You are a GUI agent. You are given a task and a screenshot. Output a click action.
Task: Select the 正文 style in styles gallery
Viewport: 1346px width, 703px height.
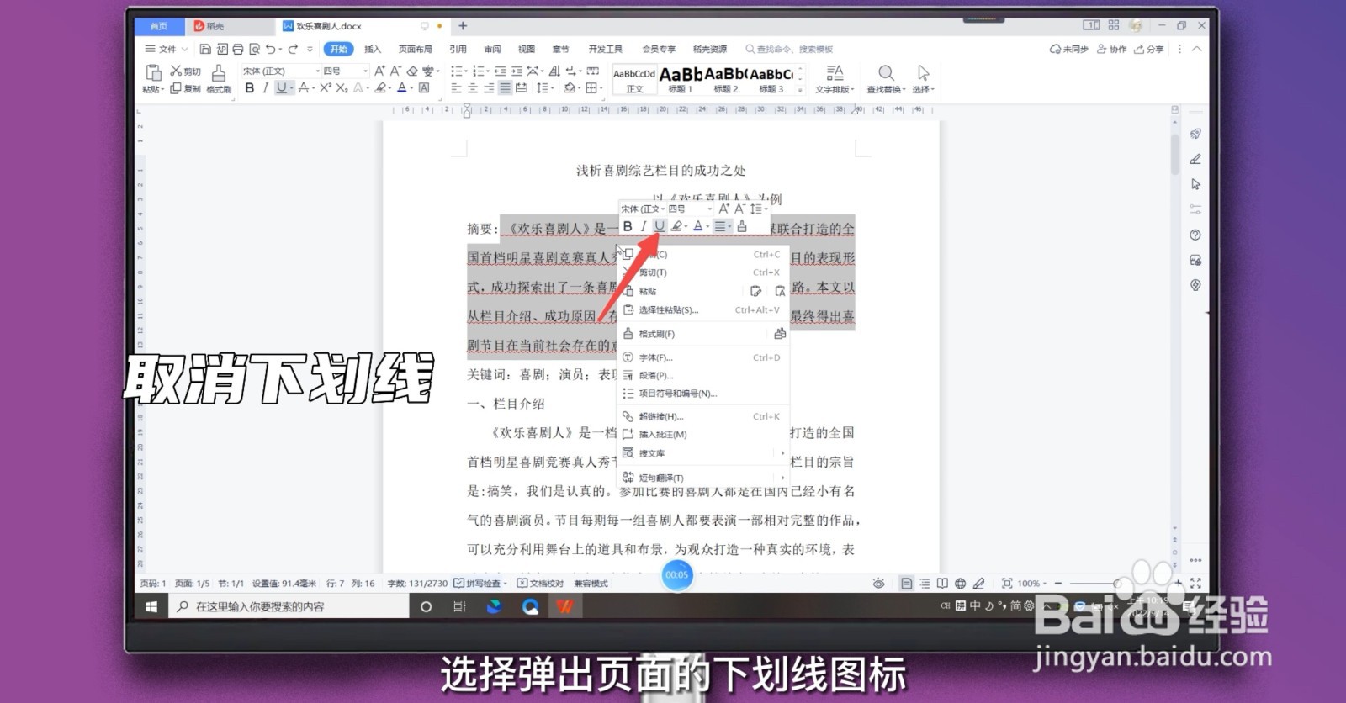coord(634,80)
